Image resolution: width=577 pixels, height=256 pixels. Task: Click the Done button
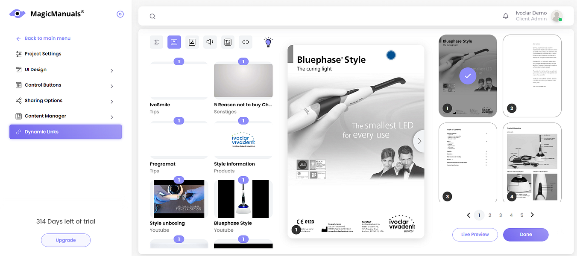(526, 235)
